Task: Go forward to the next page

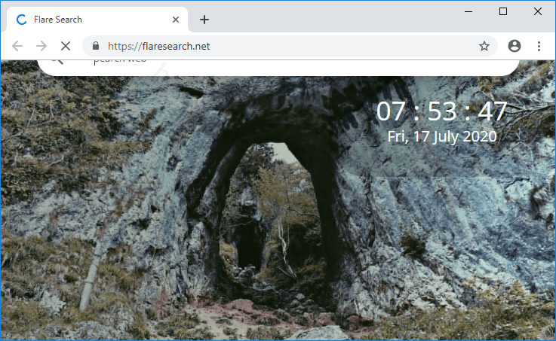Action: [x=41, y=46]
